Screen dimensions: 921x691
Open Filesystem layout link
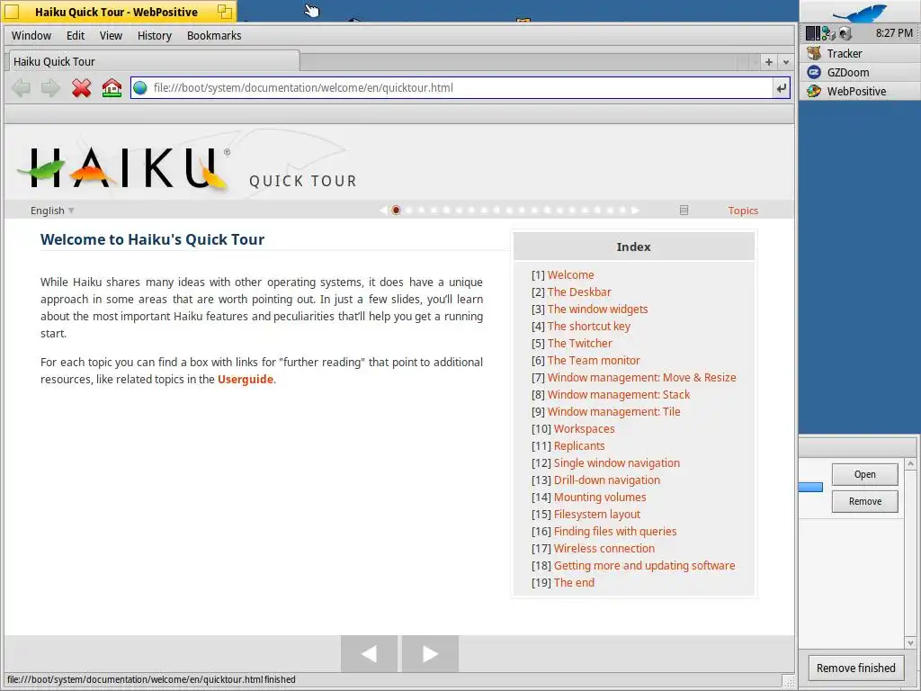[597, 514]
